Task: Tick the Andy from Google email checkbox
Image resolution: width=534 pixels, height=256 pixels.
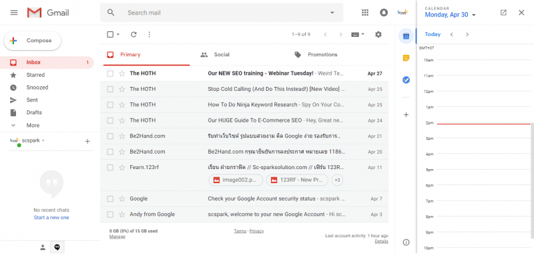Action: (x=110, y=215)
